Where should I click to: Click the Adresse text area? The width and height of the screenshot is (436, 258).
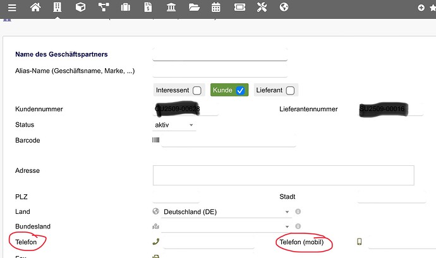(x=283, y=175)
